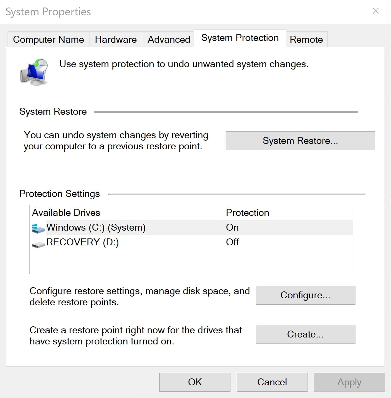Screen dimensions: 391x398
Task: Open the Hardware tab
Action: pos(116,39)
